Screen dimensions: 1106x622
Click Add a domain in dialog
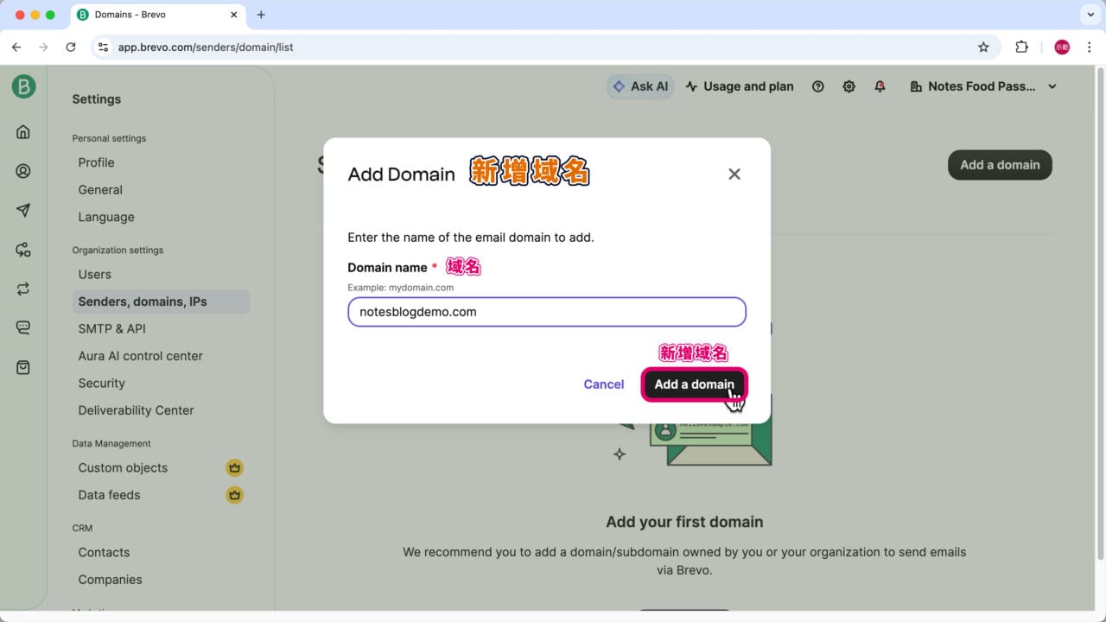(x=693, y=384)
